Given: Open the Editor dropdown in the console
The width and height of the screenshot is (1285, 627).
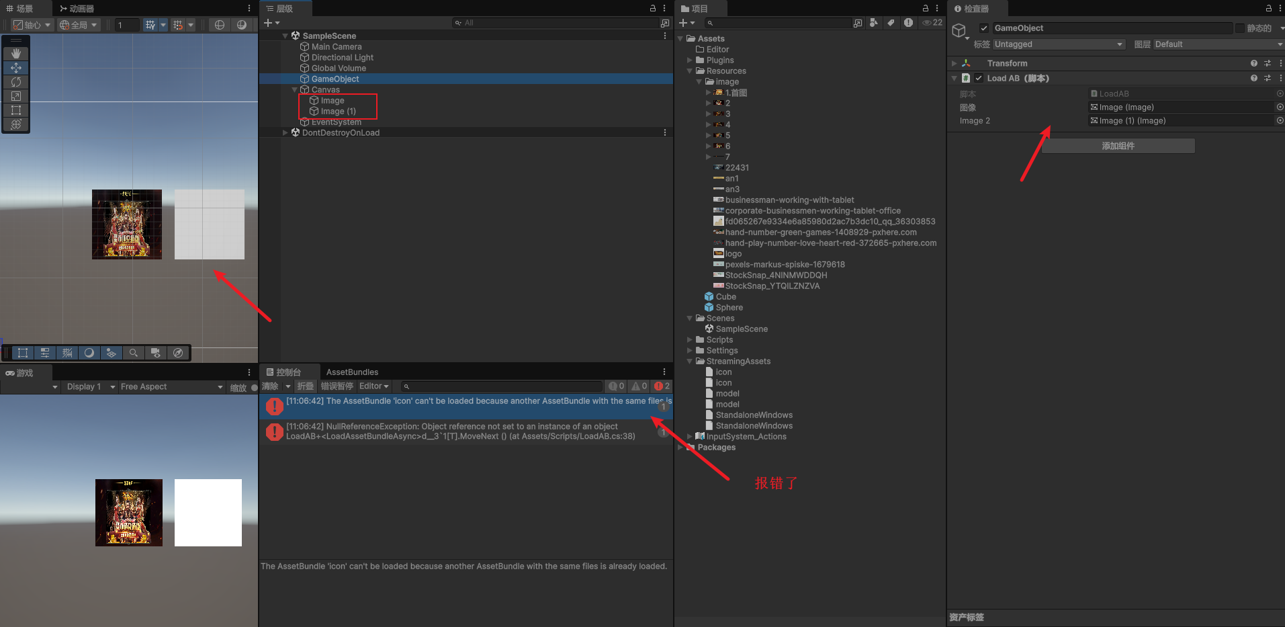Looking at the screenshot, I should click(x=373, y=386).
